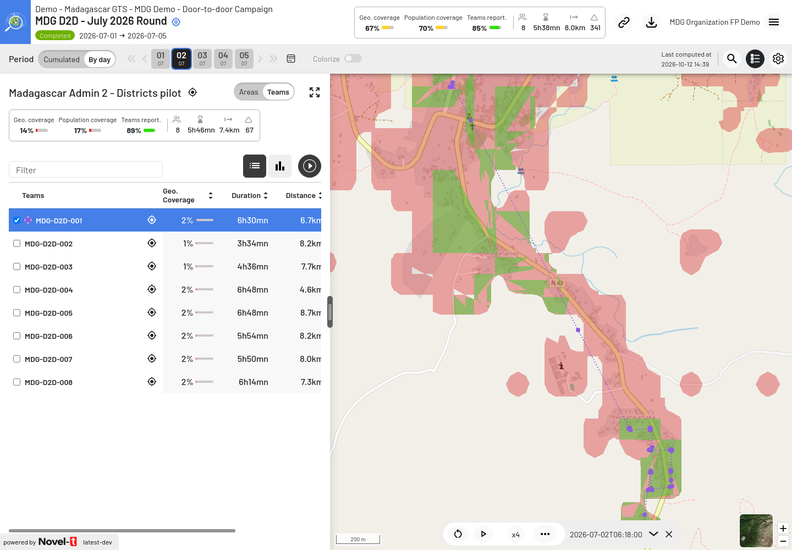Check the MDG-D2D-007 team checkbox

click(17, 359)
